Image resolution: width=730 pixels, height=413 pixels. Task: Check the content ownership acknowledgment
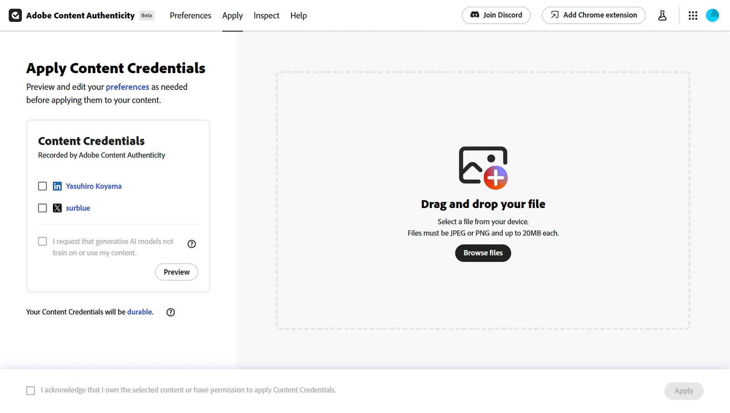click(31, 390)
